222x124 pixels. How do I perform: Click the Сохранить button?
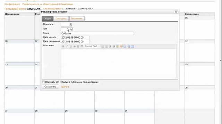tap(50, 86)
